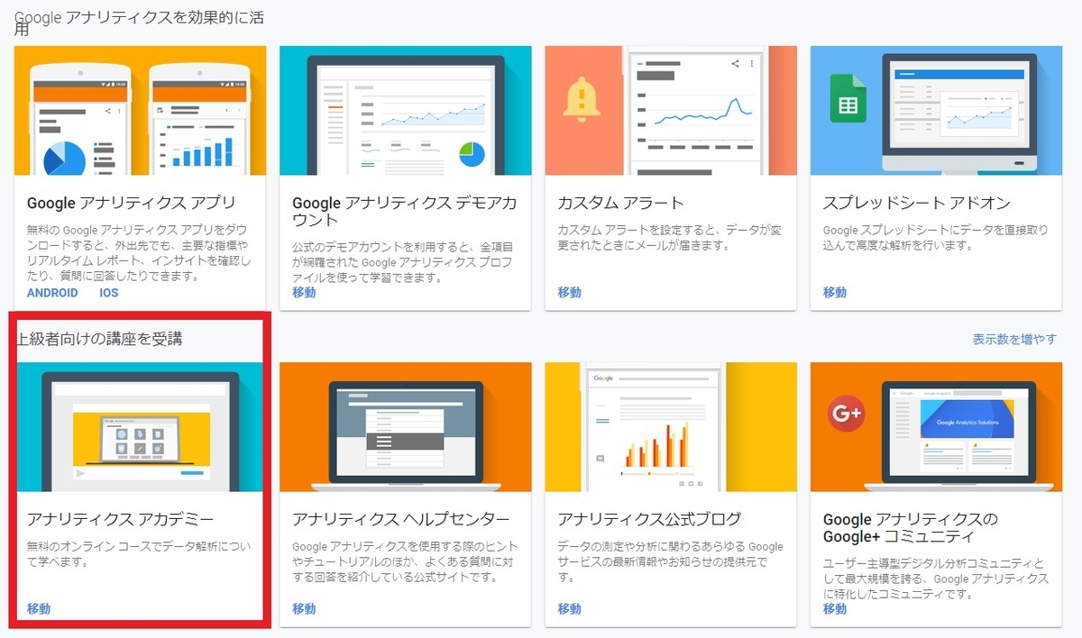Open the アナリティクス アカデミー laptop thumbnail
This screenshot has height=638, width=1082.
pyautogui.click(x=140, y=426)
